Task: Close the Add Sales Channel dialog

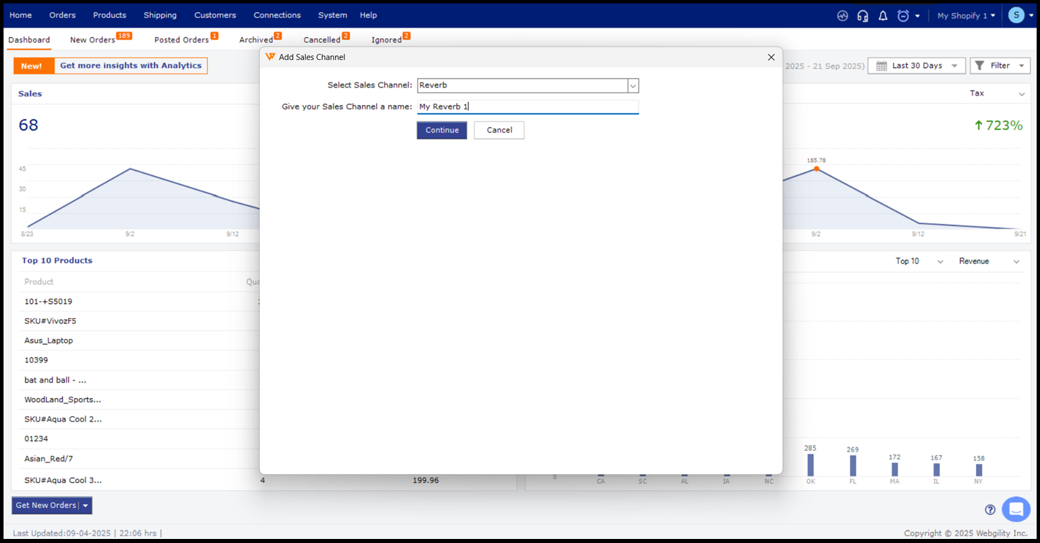Action: coord(771,57)
